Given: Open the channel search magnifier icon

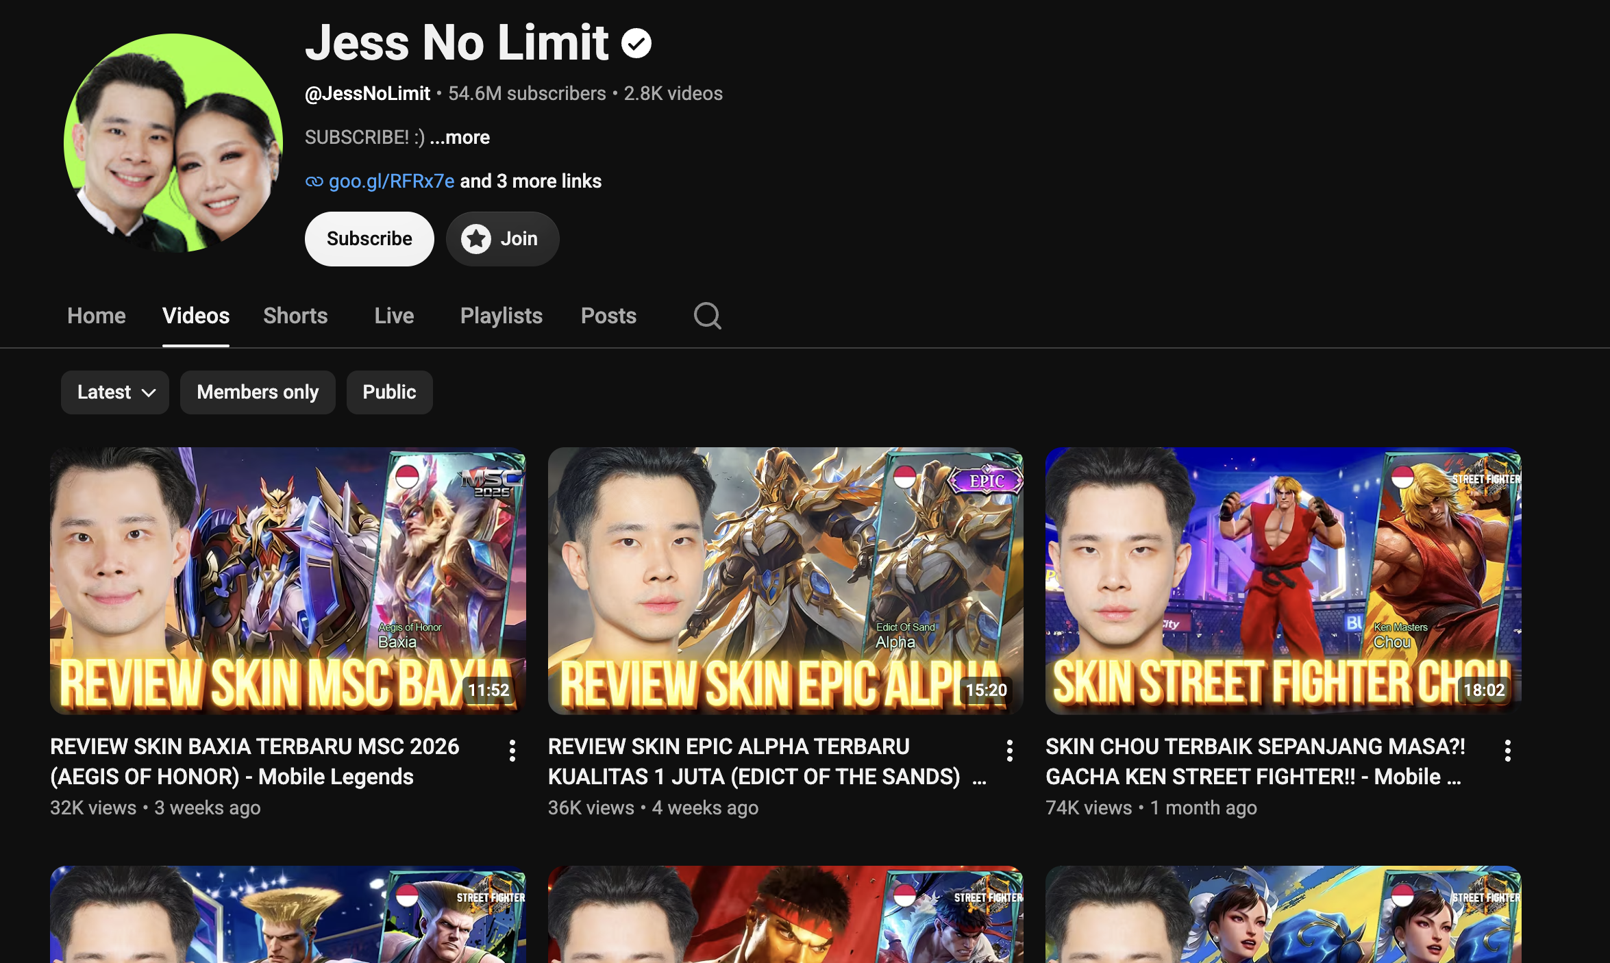Looking at the screenshot, I should point(707,316).
